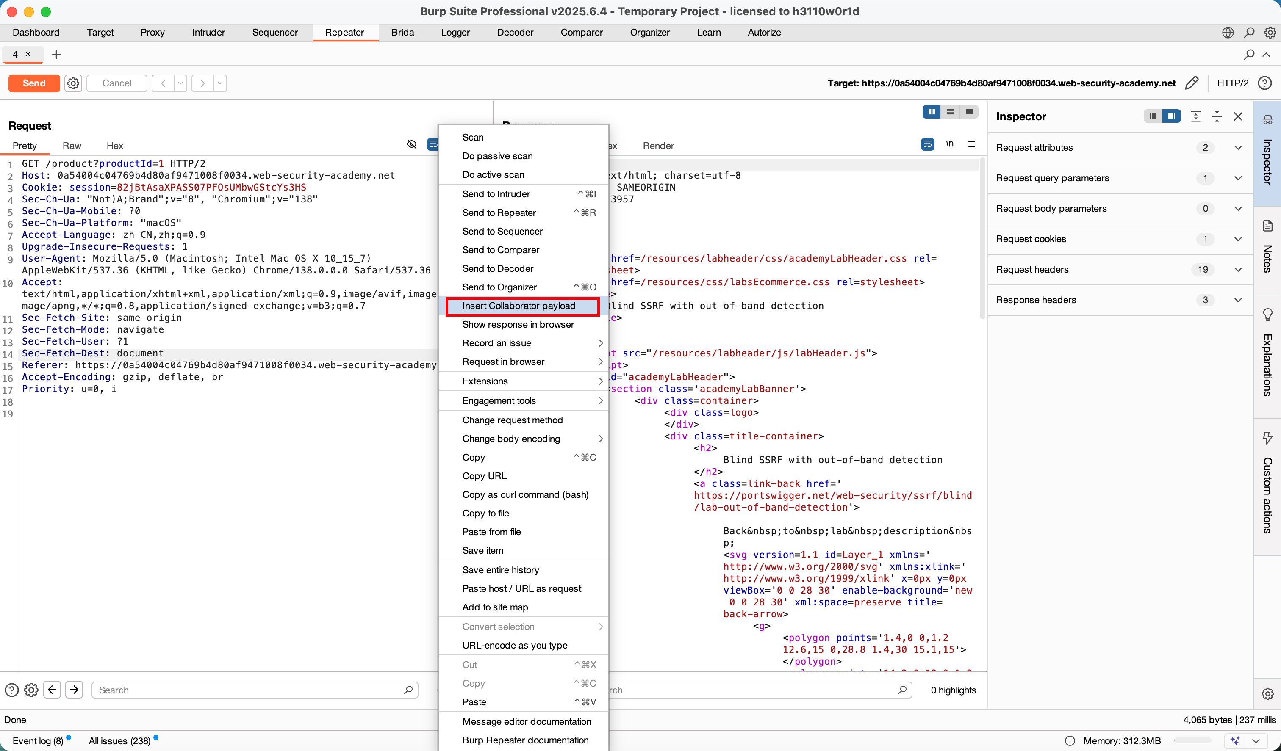Click the request Search input field
This screenshot has height=751, width=1281.
(x=250, y=690)
